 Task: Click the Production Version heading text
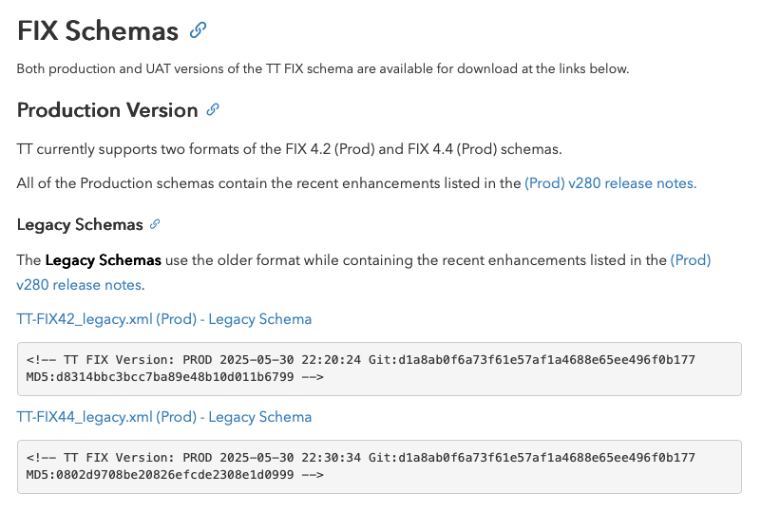tap(107, 110)
